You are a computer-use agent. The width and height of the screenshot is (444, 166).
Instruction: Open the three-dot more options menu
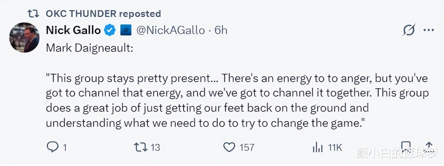tap(428, 30)
